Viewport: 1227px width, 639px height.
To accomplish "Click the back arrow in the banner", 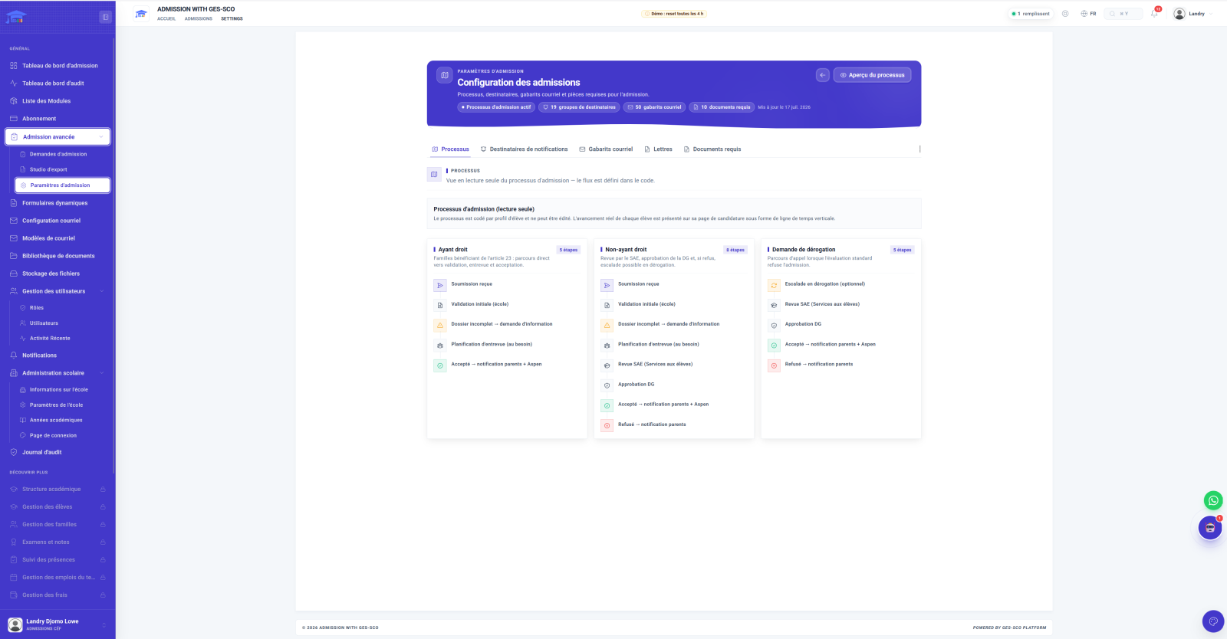I will (x=823, y=75).
